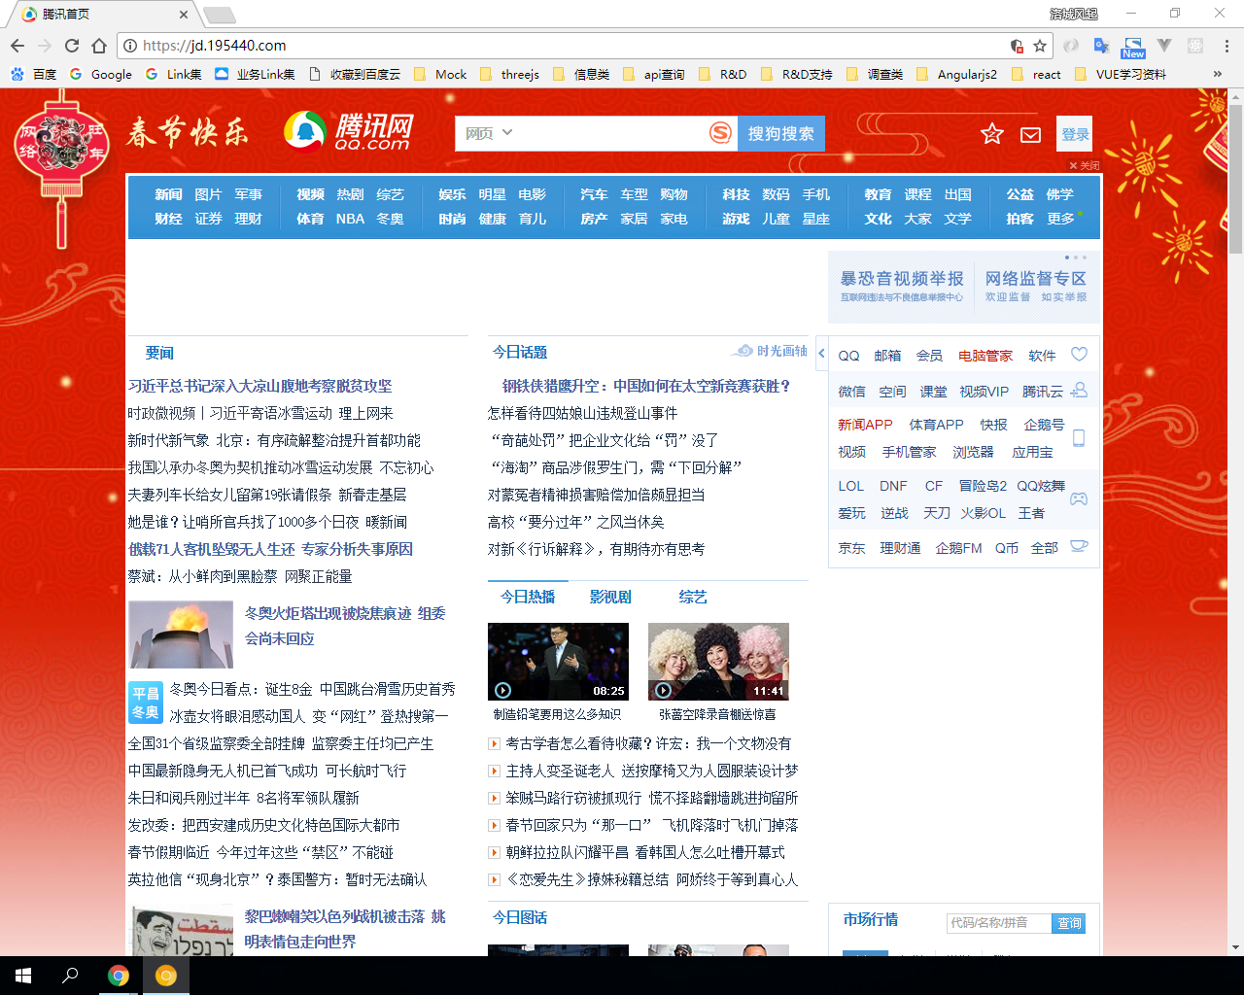Click the Tencent QQ.com logo
The image size is (1244, 995).
click(x=349, y=132)
